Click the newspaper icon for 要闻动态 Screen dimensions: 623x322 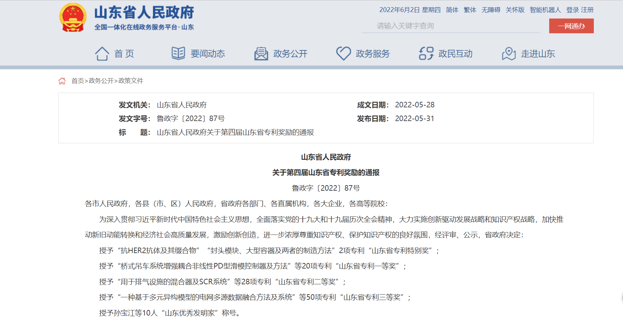click(x=178, y=53)
